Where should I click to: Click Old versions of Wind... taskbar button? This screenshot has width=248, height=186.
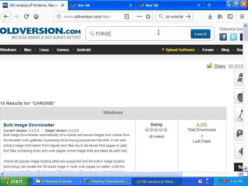pos(157,181)
